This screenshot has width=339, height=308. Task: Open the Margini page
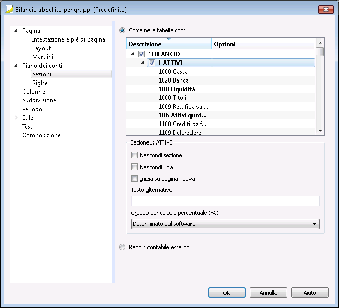43,57
